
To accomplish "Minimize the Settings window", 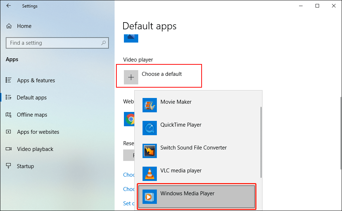I will coord(301,6).
